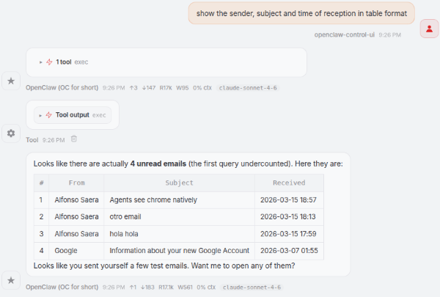Click the user message bubble about table format
Screen dimensions: 440x297
(302, 12)
